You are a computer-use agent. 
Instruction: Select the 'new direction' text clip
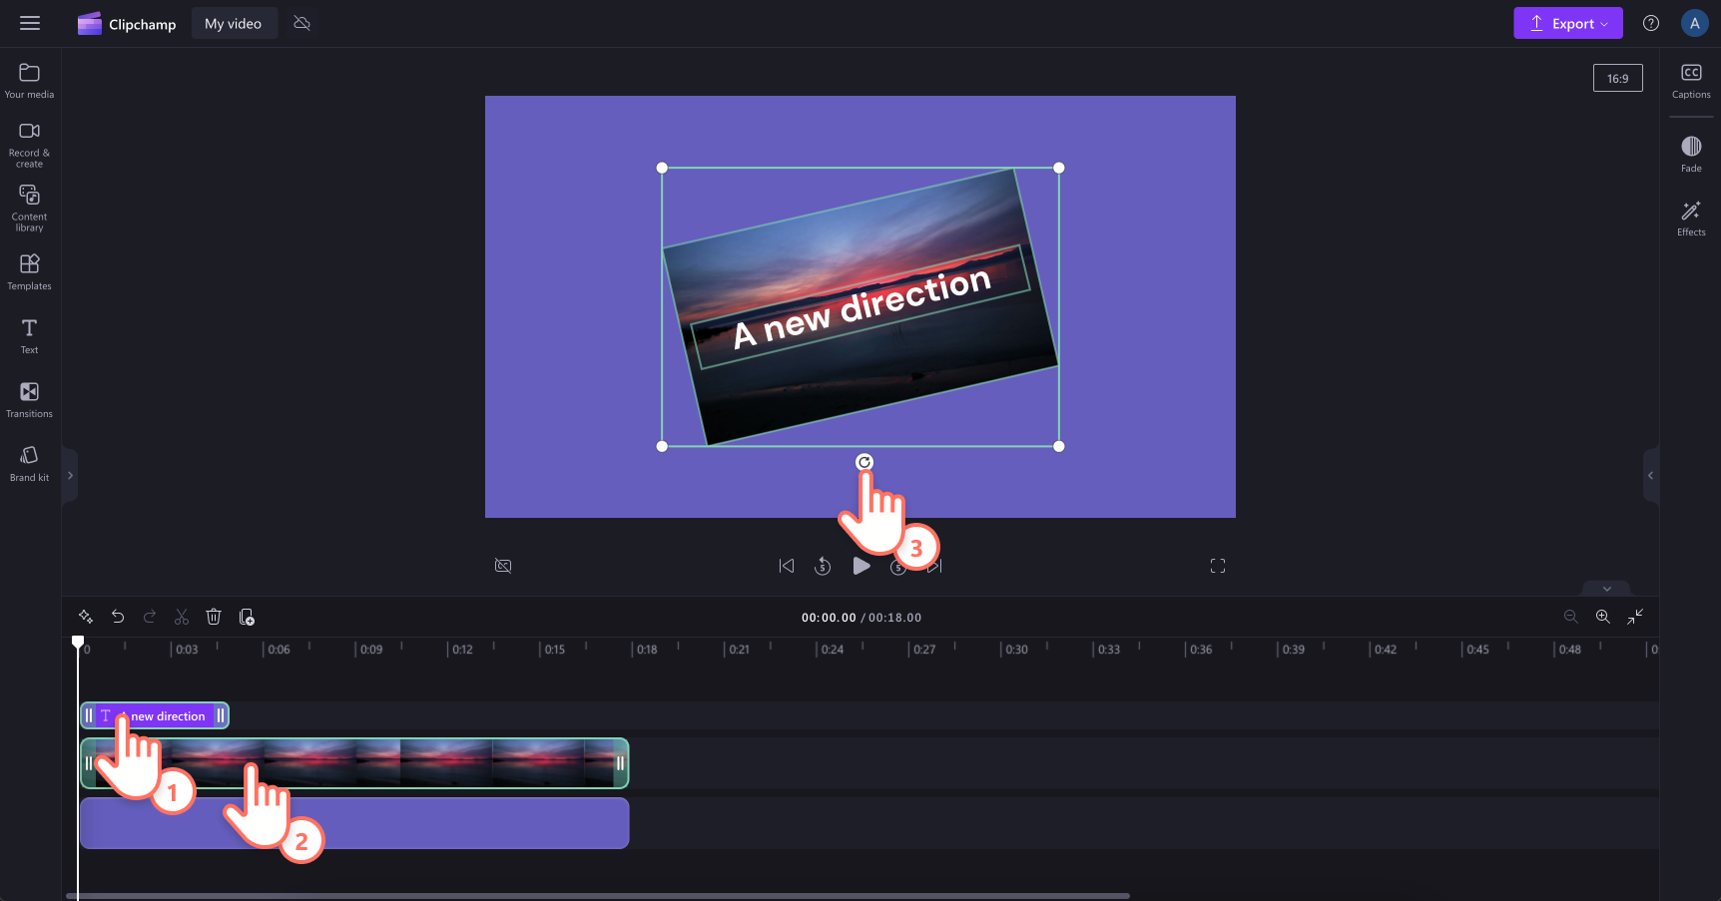point(155,715)
